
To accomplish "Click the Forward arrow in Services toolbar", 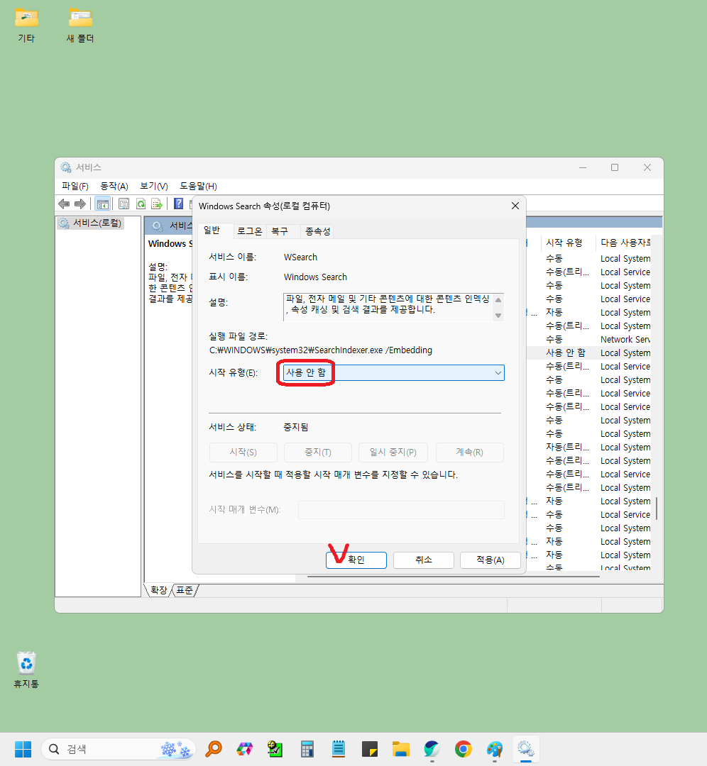I will (x=80, y=204).
